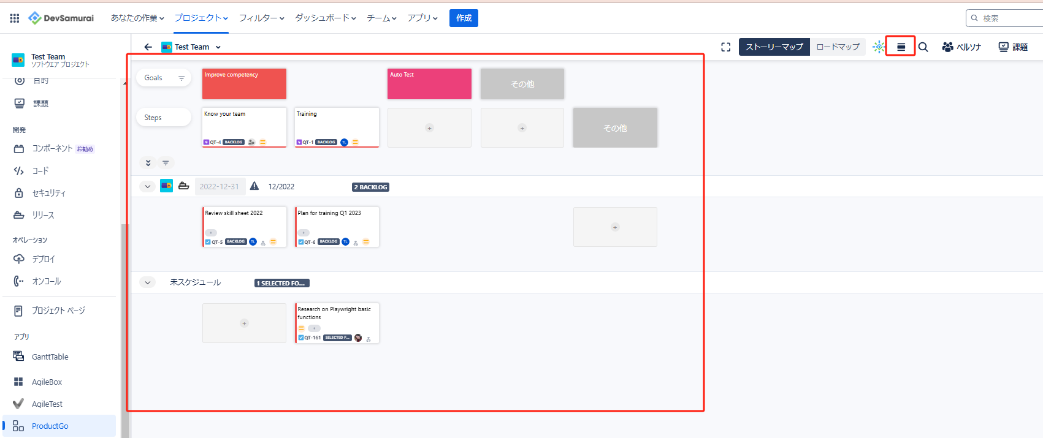This screenshot has width=1043, height=438.
Task: Select the red Improve competency goal card
Action: pos(244,84)
